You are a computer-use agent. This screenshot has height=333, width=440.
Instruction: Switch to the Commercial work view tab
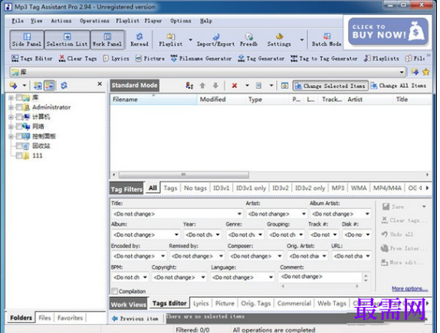click(x=294, y=303)
